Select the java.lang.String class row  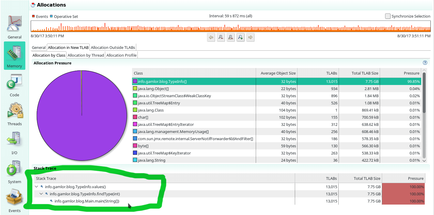click(277, 160)
